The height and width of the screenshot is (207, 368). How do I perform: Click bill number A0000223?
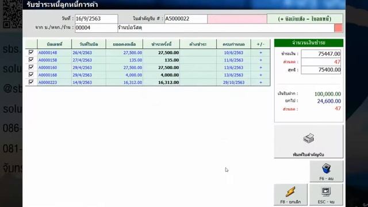click(48, 83)
